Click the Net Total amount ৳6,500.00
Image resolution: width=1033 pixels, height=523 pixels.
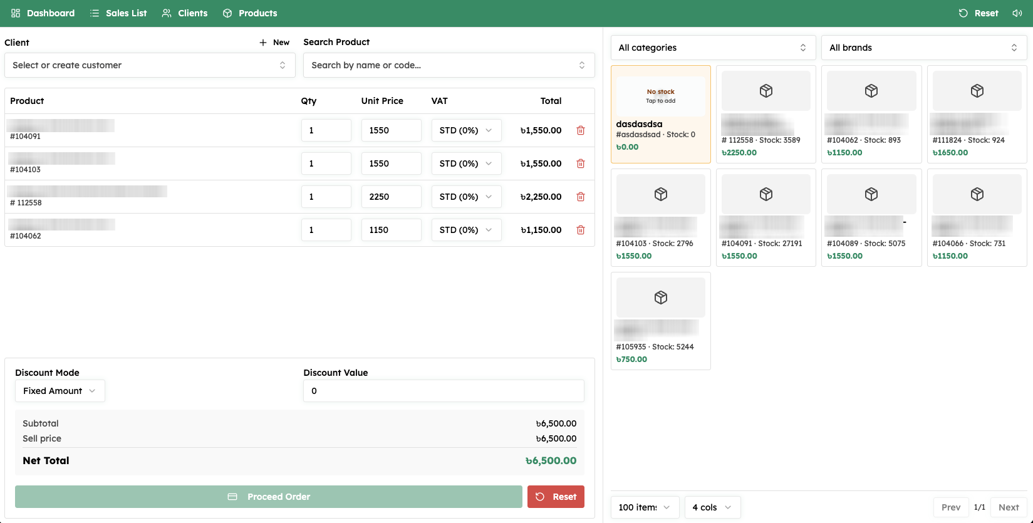(551, 460)
